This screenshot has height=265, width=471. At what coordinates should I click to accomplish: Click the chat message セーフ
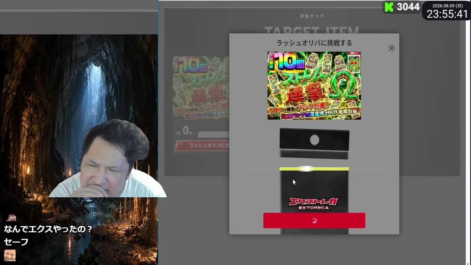[16, 242]
